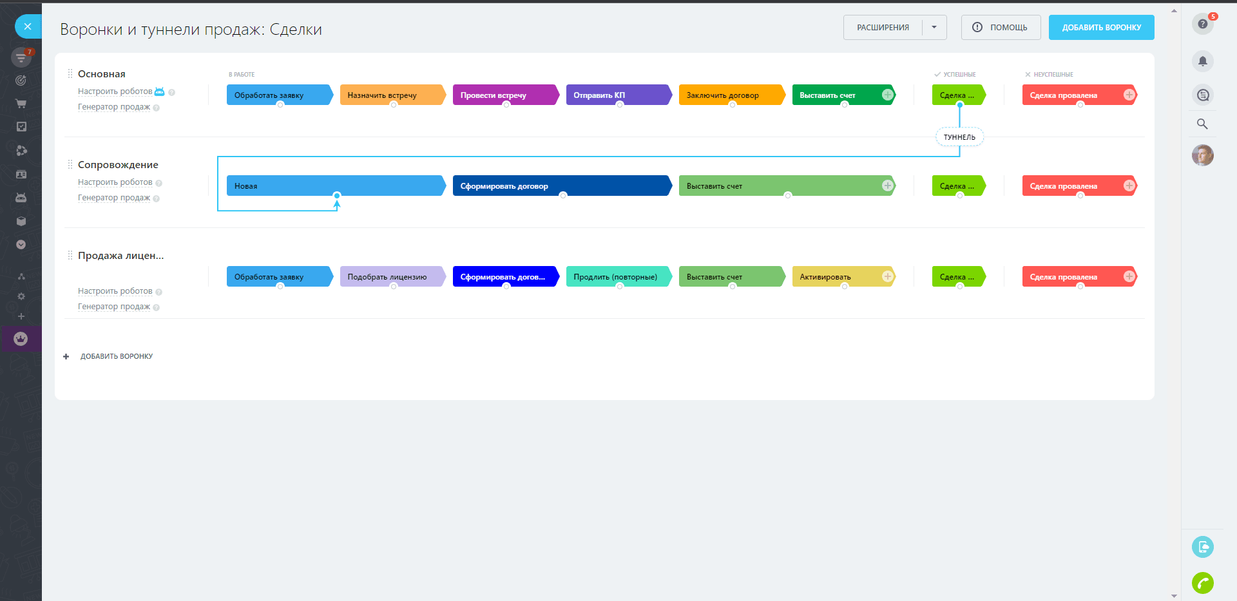
Task: Open the user avatar profile
Action: 1202,155
